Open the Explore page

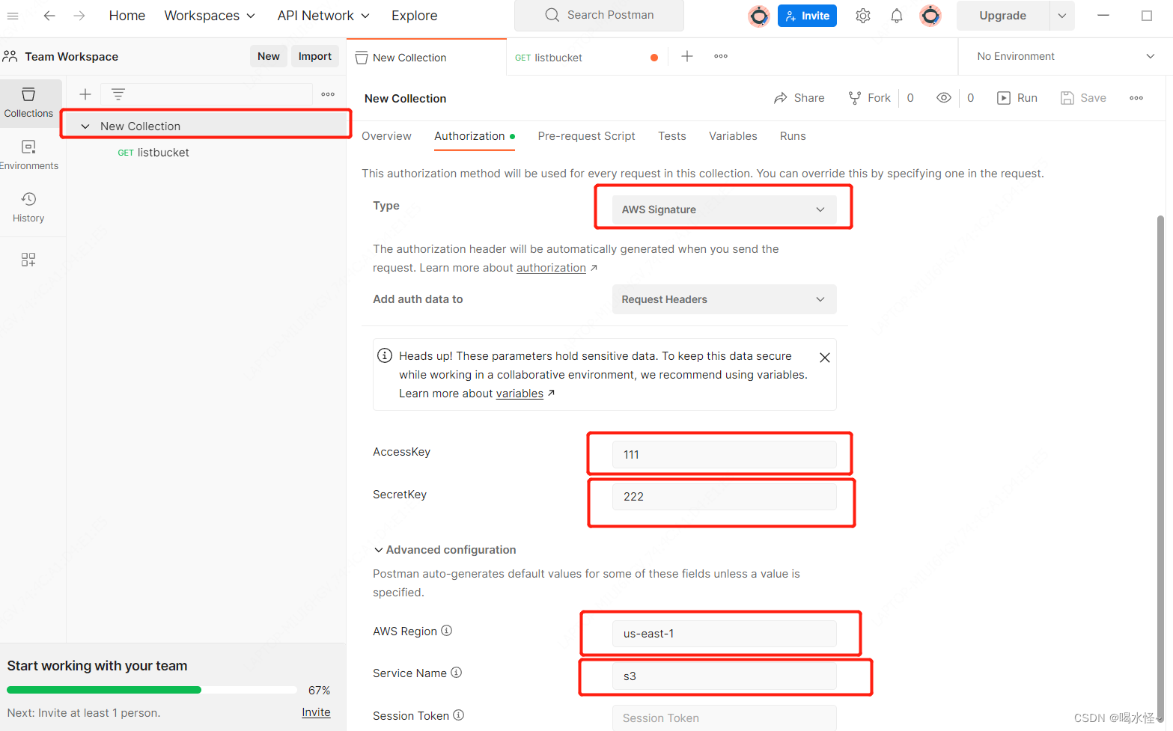tap(415, 16)
